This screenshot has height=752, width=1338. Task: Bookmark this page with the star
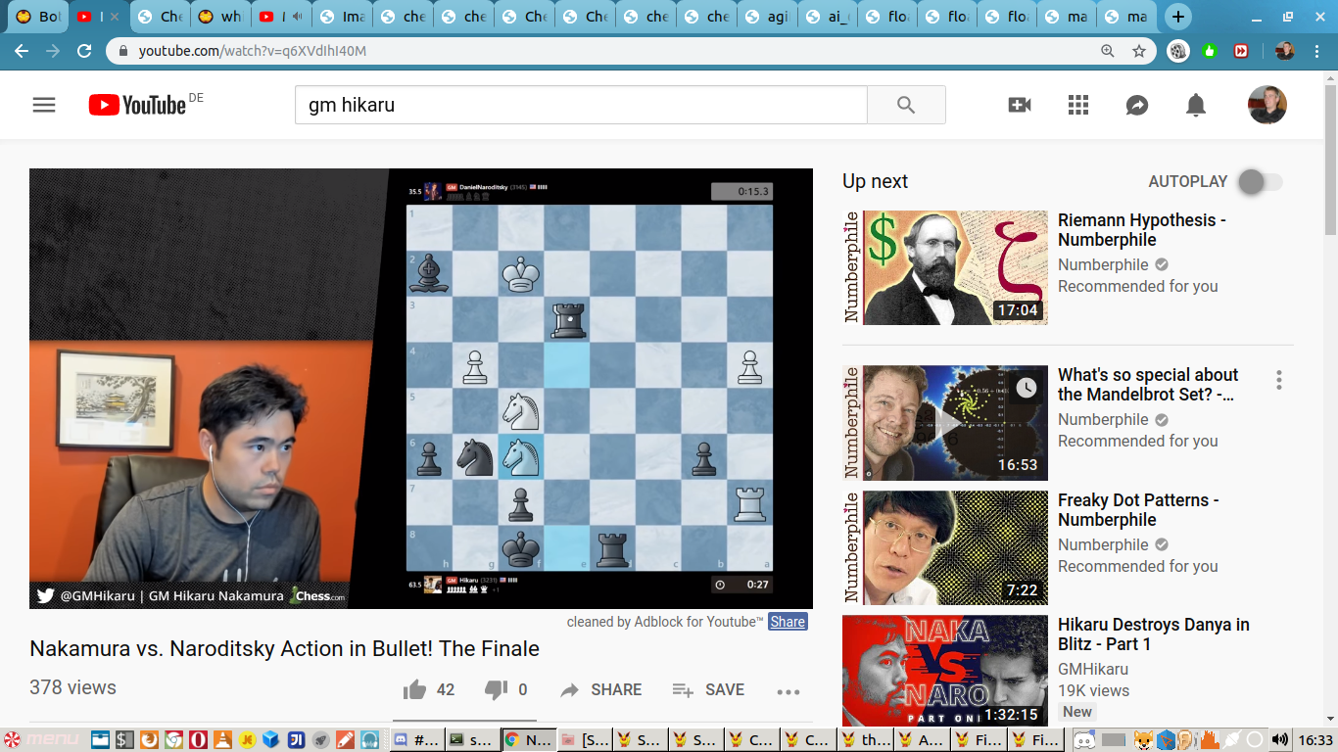tap(1139, 51)
